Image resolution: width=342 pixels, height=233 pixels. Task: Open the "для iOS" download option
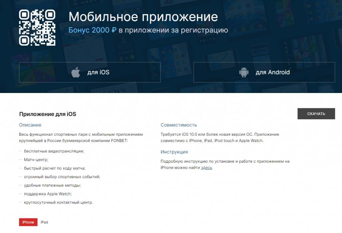click(90, 72)
